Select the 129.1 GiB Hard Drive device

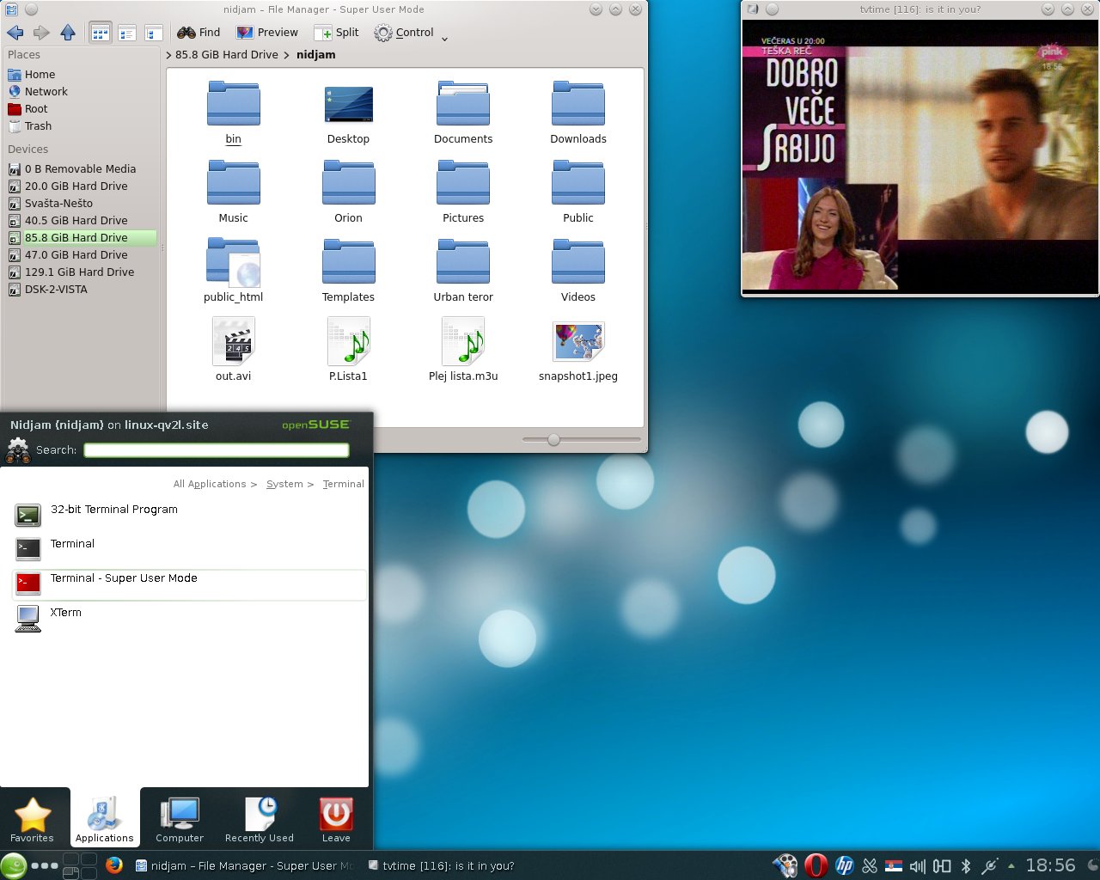[81, 272]
